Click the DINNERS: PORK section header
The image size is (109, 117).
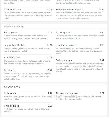[x=12, y=87]
